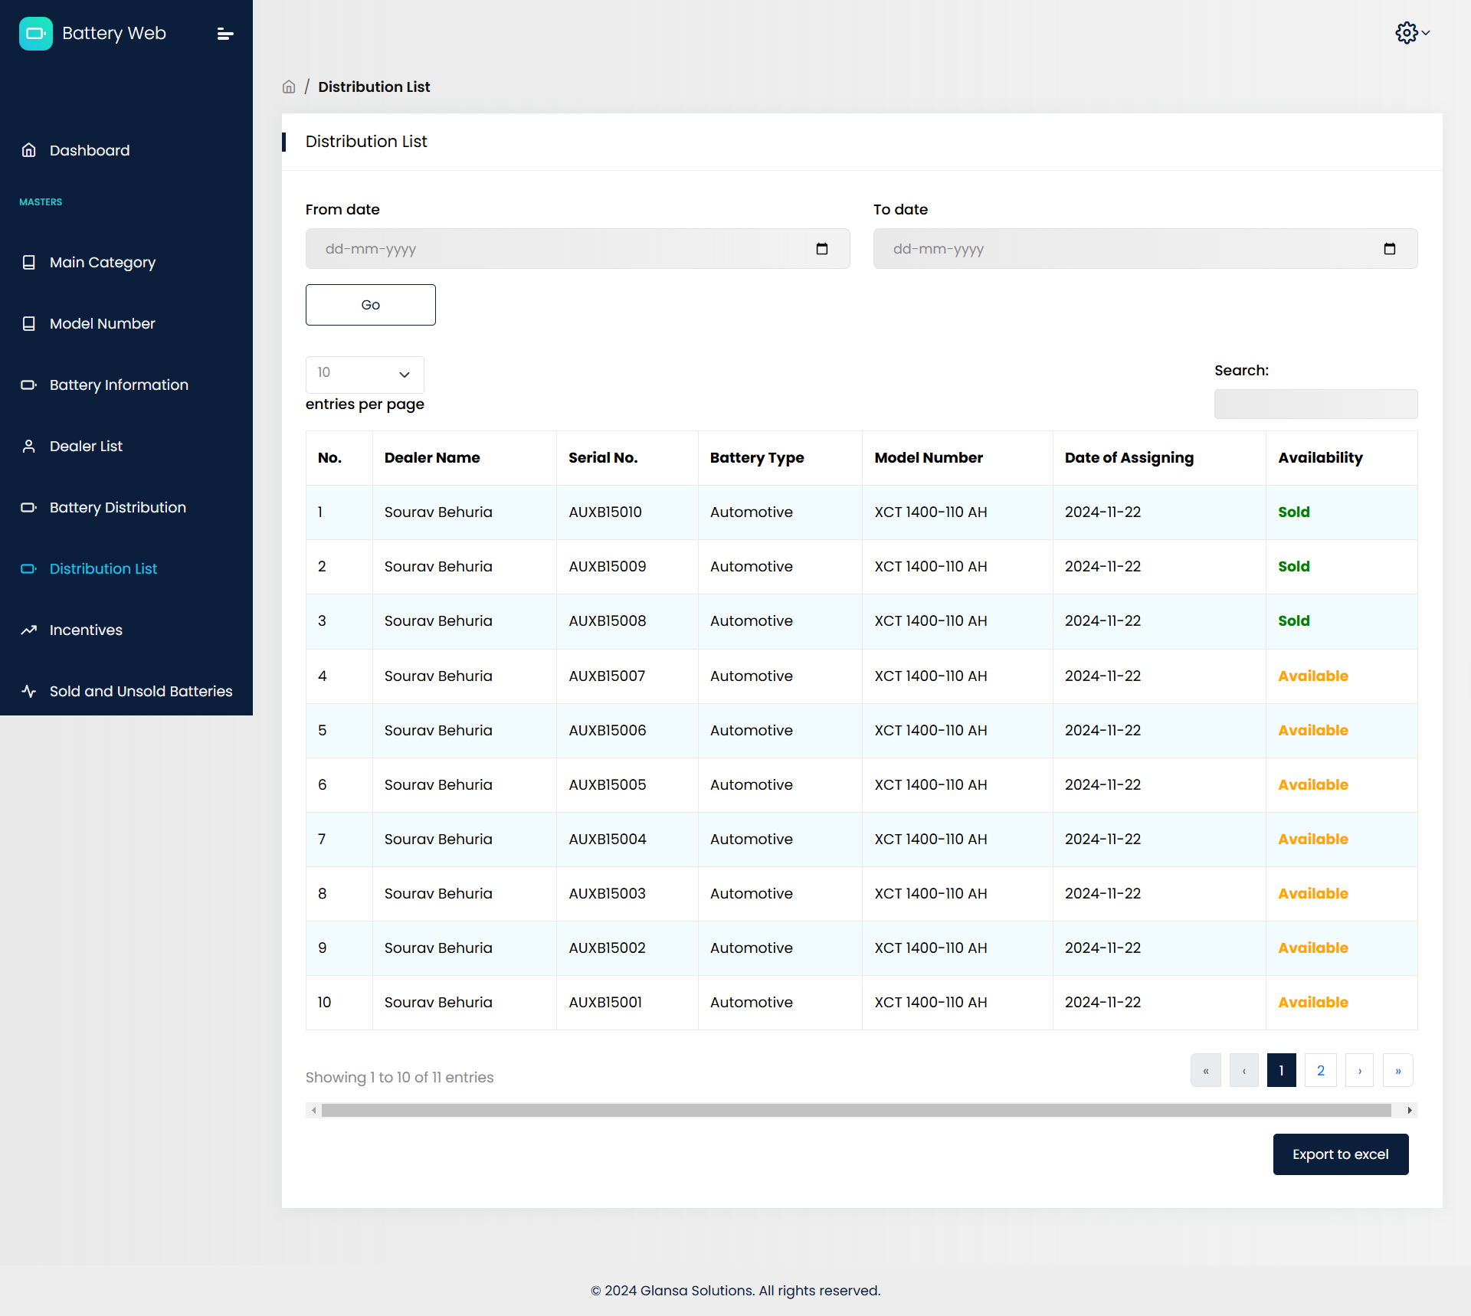
Task: Open To date calendar picker icon
Action: (x=1389, y=249)
